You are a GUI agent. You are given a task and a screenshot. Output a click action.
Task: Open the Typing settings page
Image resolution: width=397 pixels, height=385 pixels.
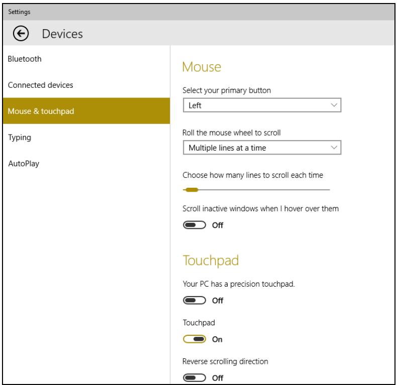[x=20, y=138]
